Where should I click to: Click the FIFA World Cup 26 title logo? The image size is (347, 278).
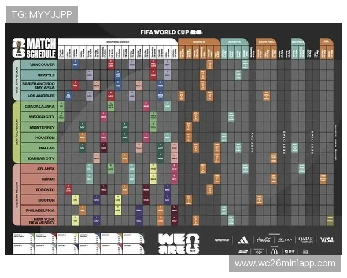172,31
